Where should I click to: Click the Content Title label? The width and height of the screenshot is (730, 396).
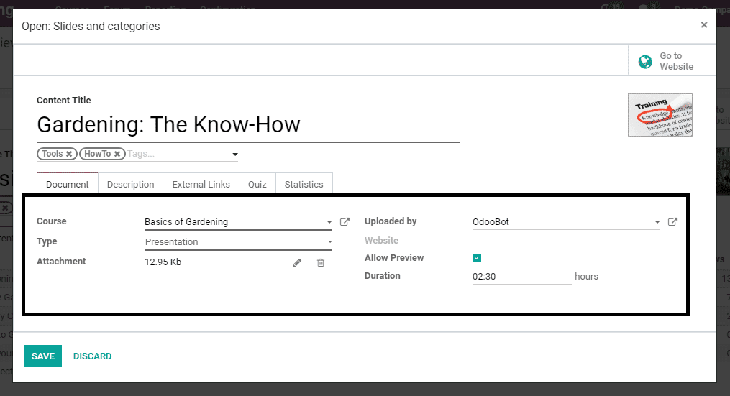point(64,101)
